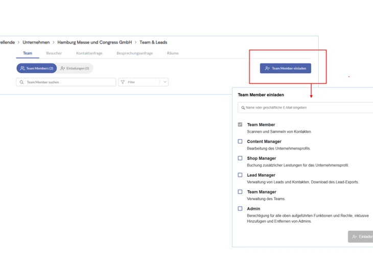This screenshot has width=373, height=280.
Task: Click the people icon on Team Members pill
Action: click(22, 68)
